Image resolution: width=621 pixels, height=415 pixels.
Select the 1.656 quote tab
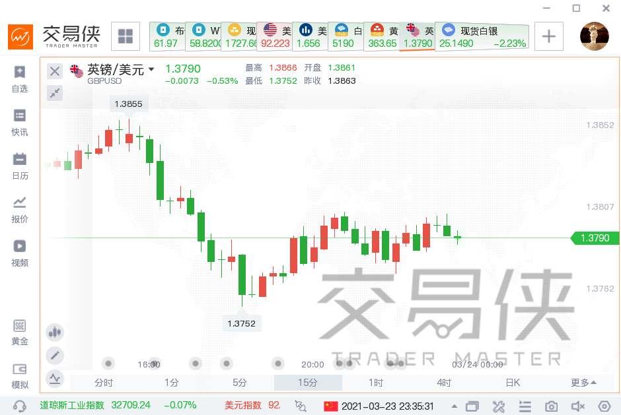[310, 36]
